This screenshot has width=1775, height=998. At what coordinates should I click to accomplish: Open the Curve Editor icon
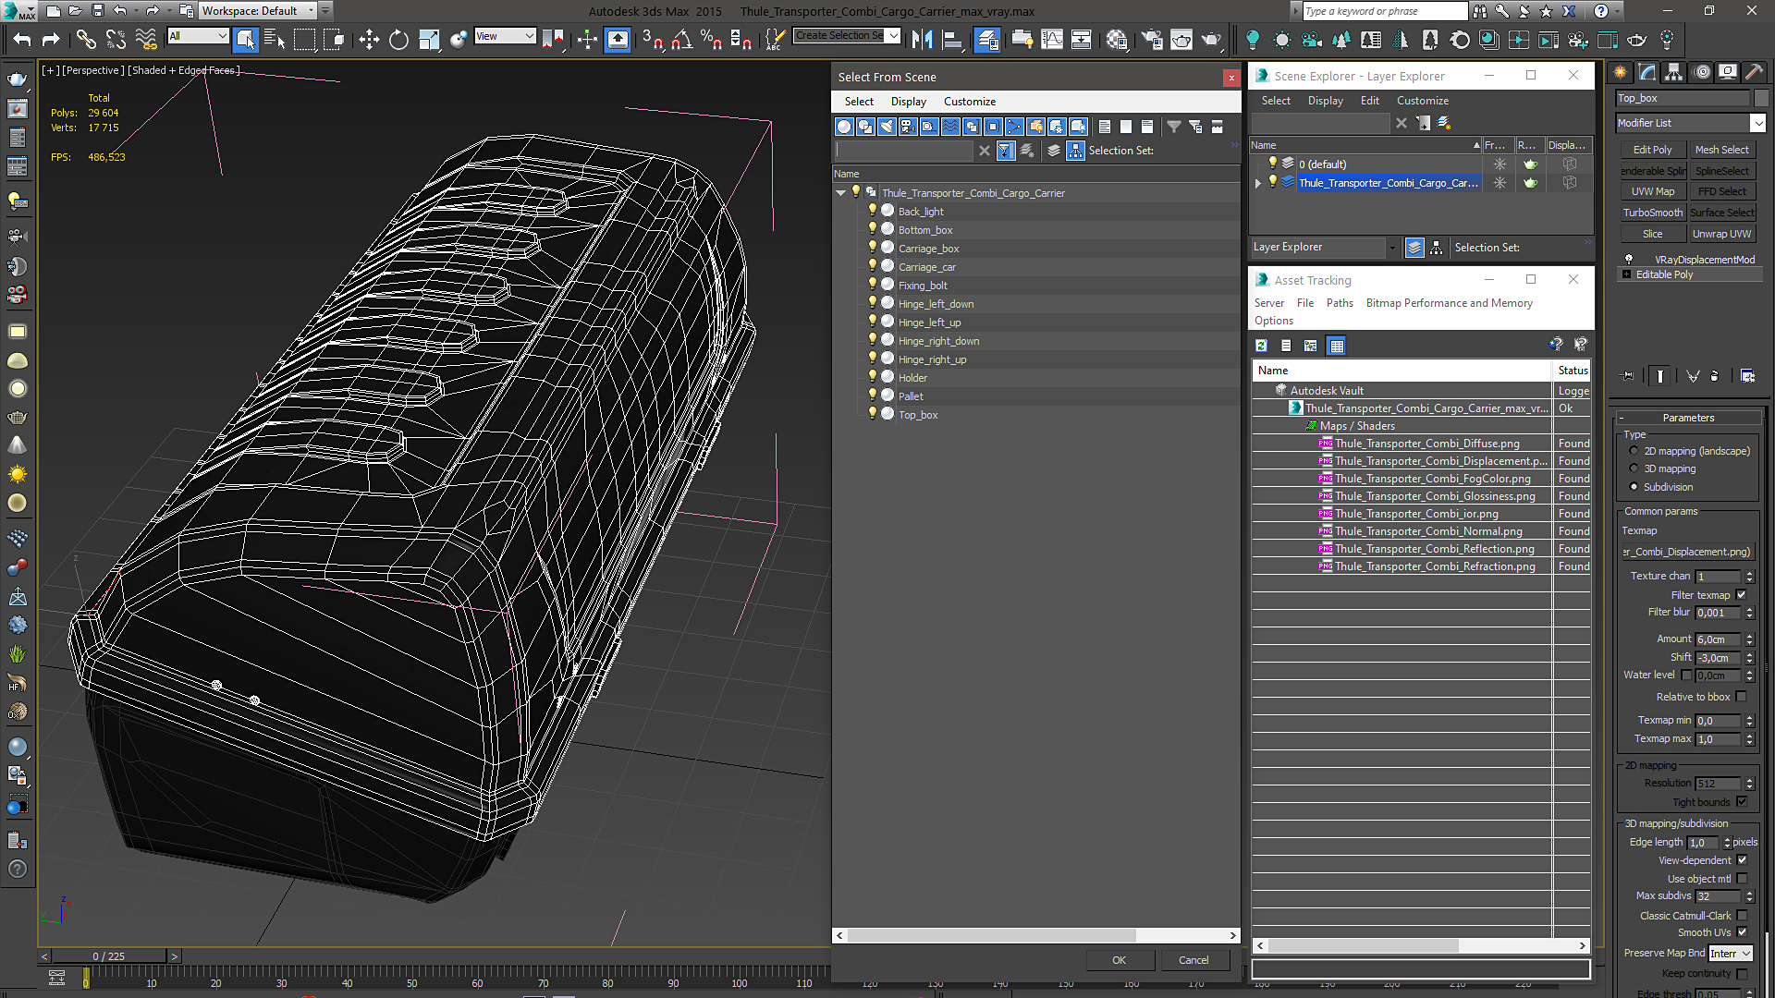click(x=1052, y=39)
